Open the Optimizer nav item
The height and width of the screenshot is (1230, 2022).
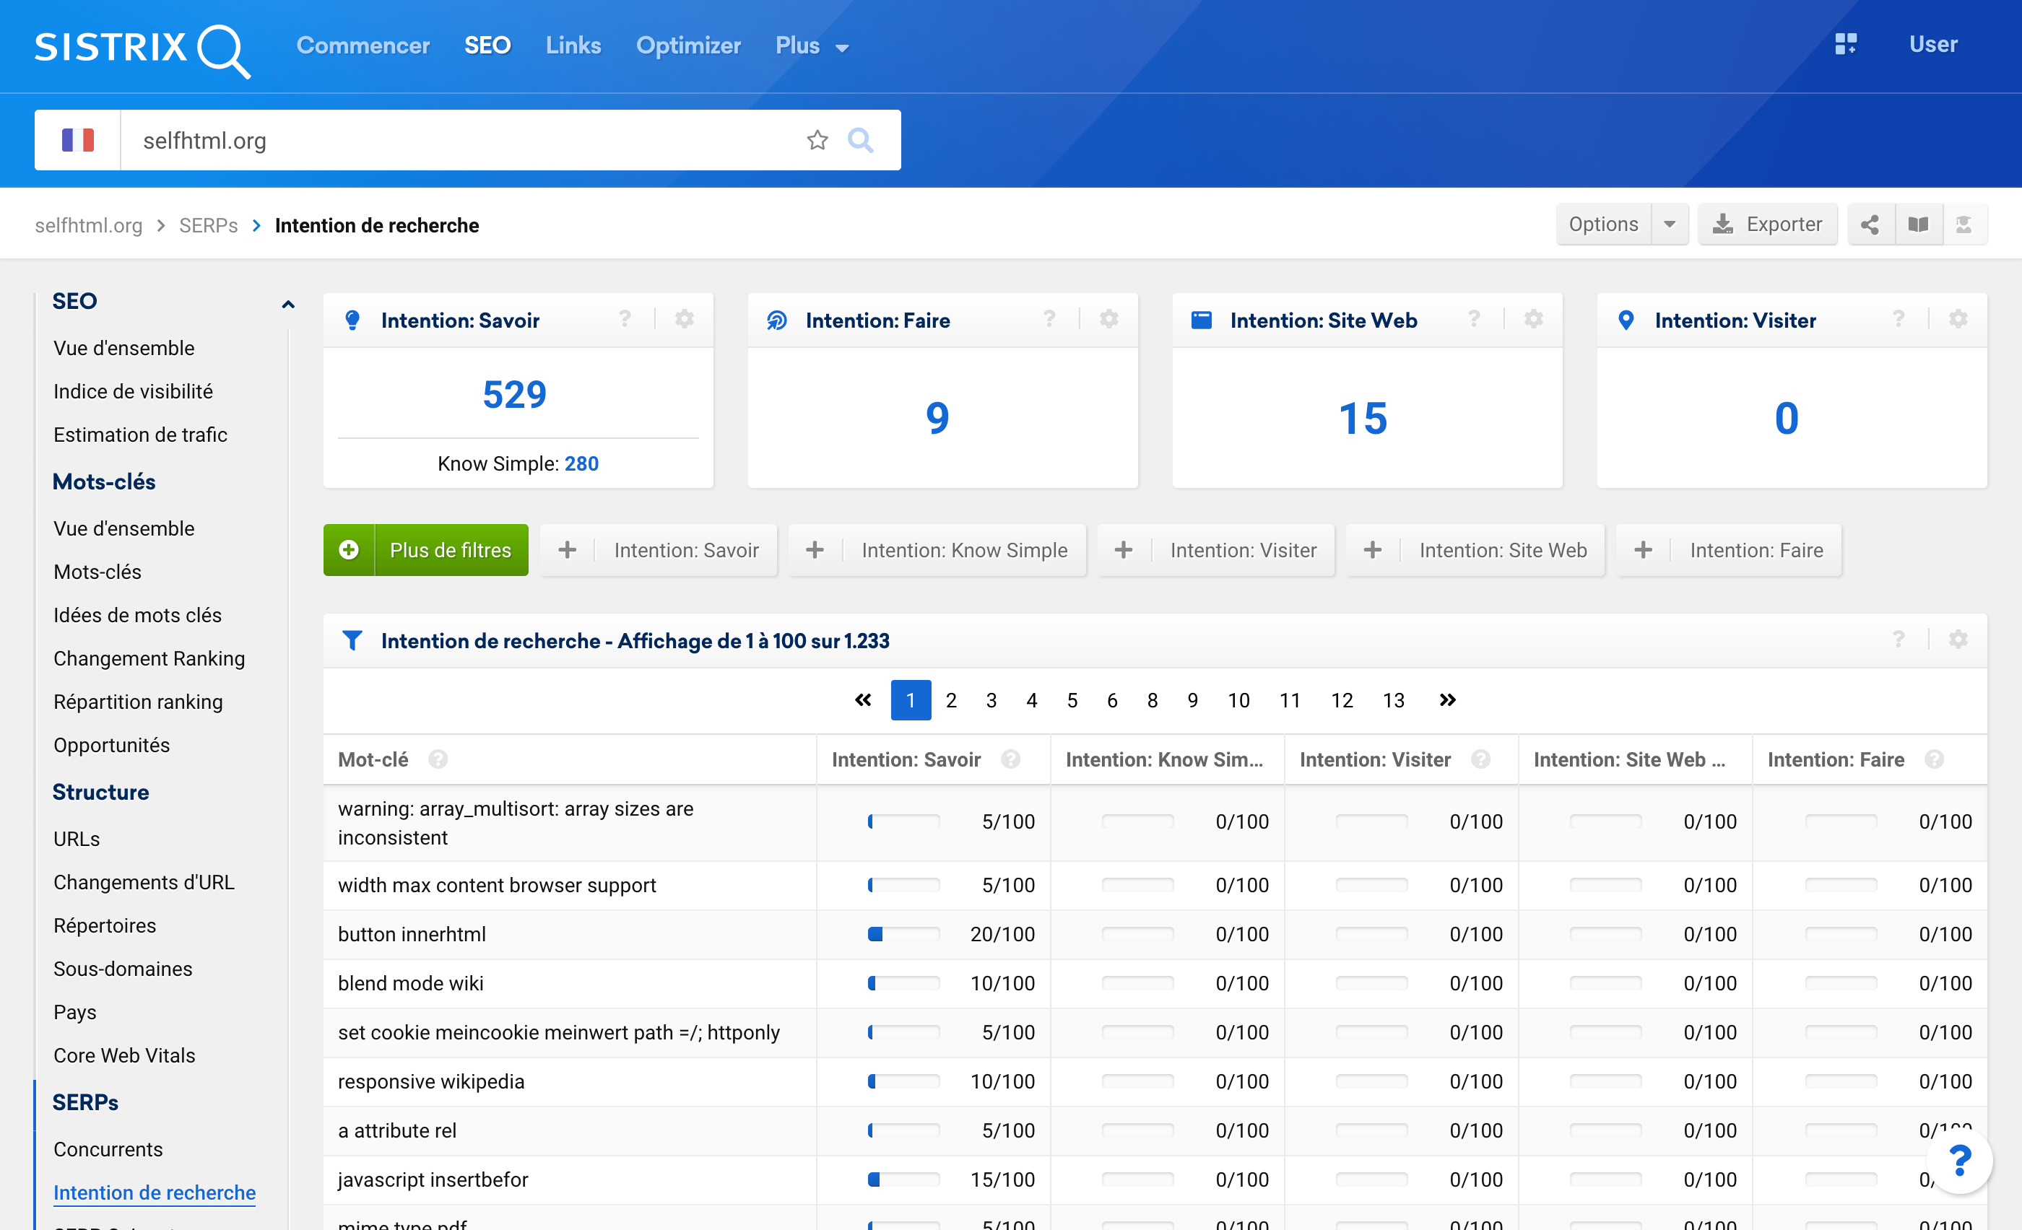click(688, 46)
